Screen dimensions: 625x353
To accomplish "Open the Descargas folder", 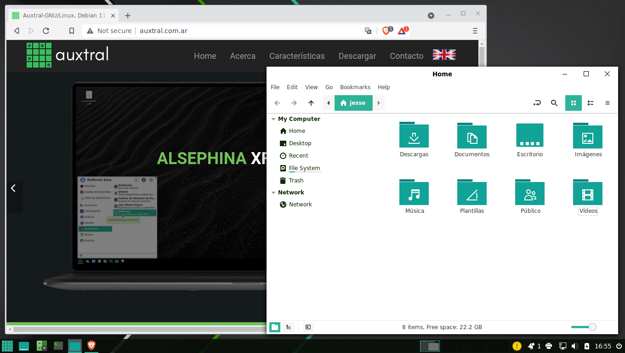I will (414, 140).
